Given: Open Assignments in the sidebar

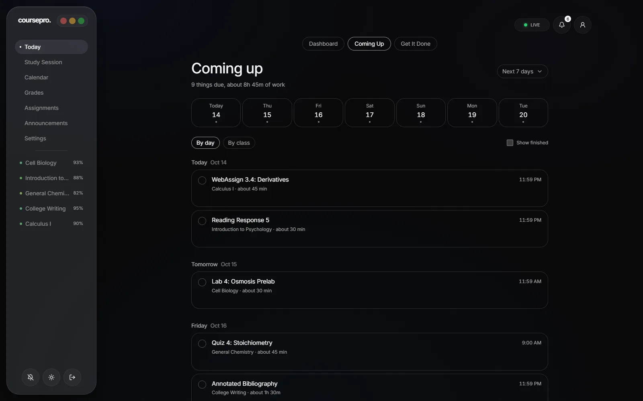Looking at the screenshot, I should (51, 108).
